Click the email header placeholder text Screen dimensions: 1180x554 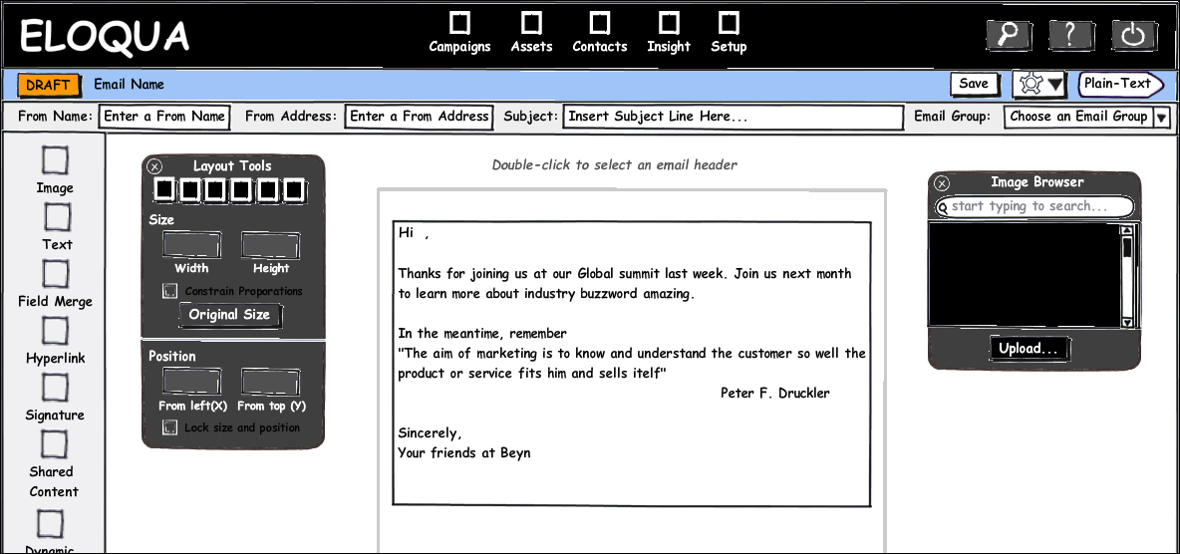pos(615,164)
